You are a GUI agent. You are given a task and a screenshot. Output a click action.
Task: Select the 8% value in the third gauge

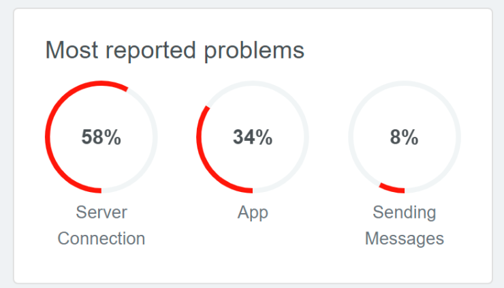point(404,137)
